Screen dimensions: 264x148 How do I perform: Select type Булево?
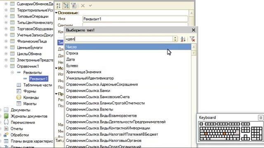point(128,66)
